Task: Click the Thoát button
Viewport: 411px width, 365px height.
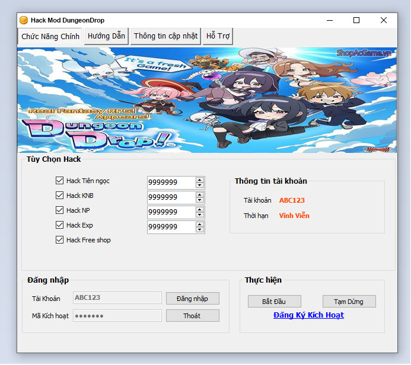Action: pyautogui.click(x=193, y=316)
